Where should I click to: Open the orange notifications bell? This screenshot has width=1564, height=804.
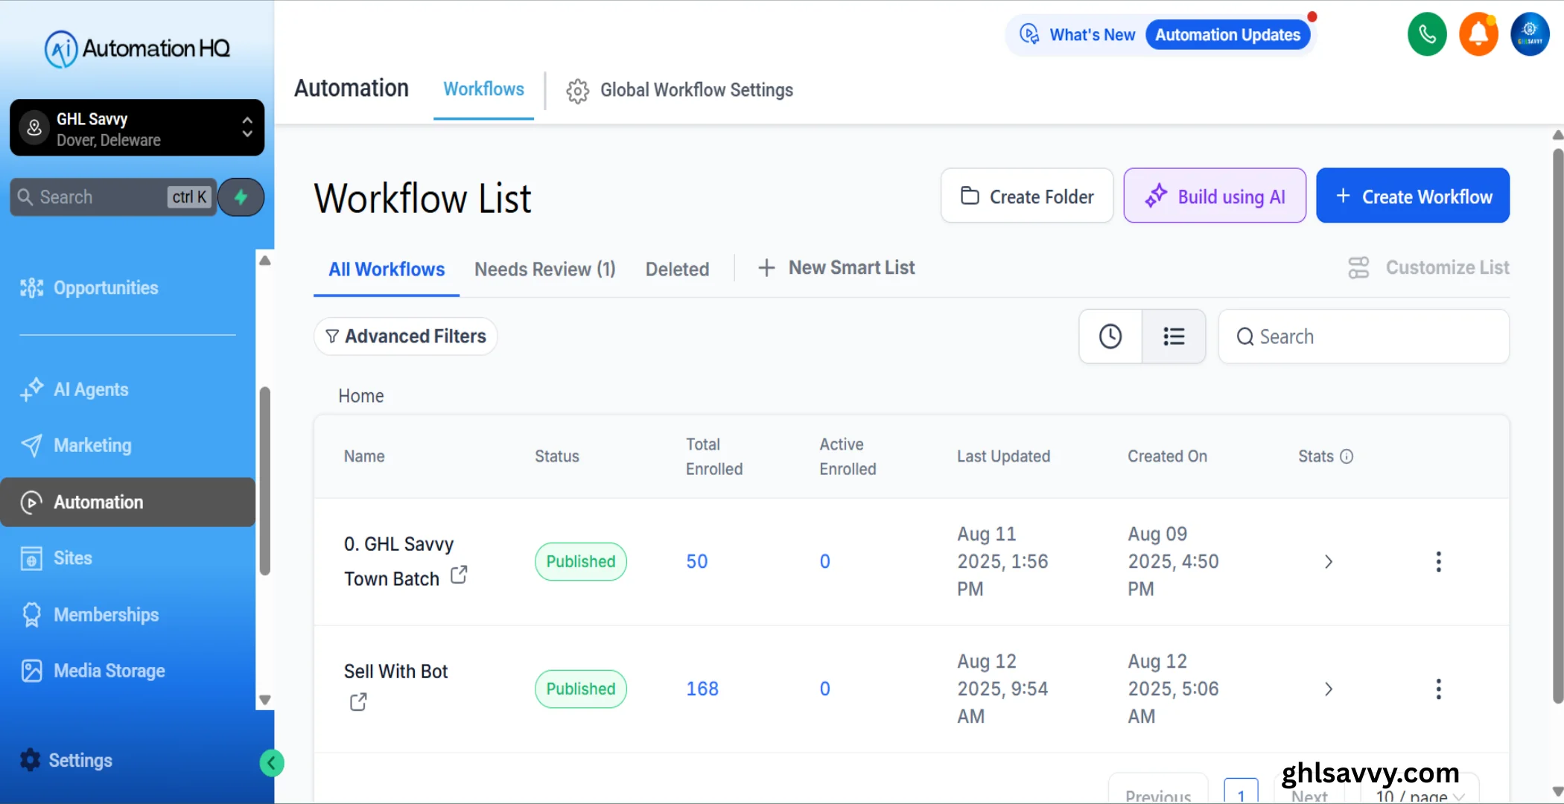point(1478,34)
